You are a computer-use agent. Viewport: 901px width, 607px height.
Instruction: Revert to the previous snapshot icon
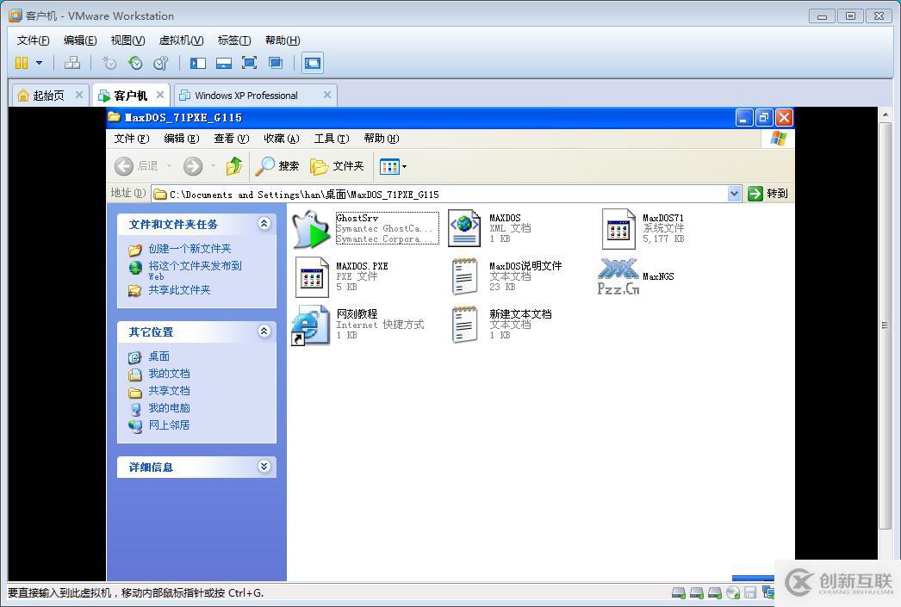point(135,63)
